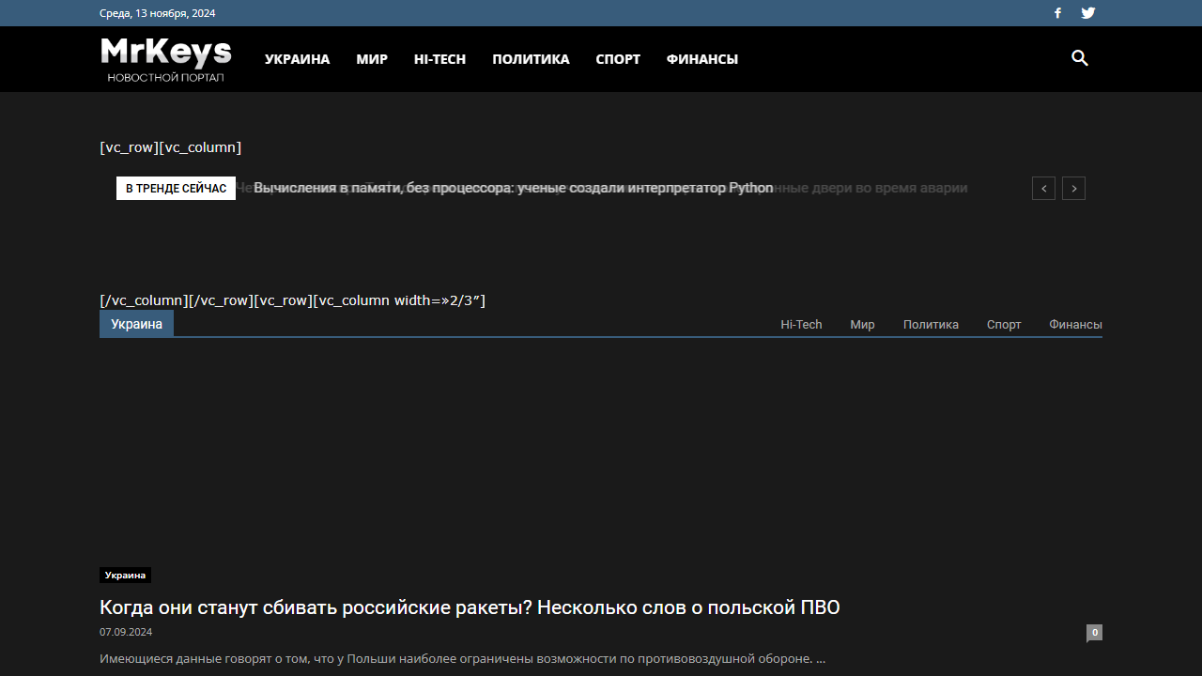Open site search with magnifier icon
The width and height of the screenshot is (1202, 676).
coord(1080,58)
